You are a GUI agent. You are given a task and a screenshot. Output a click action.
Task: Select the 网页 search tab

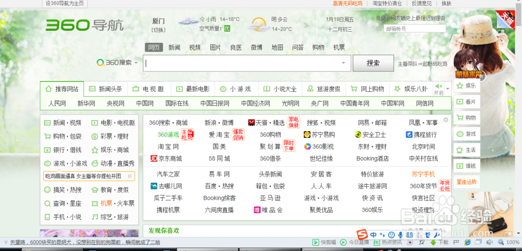(154, 47)
